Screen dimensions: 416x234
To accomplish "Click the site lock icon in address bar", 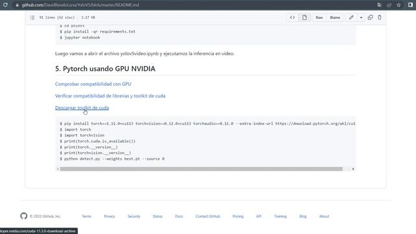I will (x=17, y=5).
